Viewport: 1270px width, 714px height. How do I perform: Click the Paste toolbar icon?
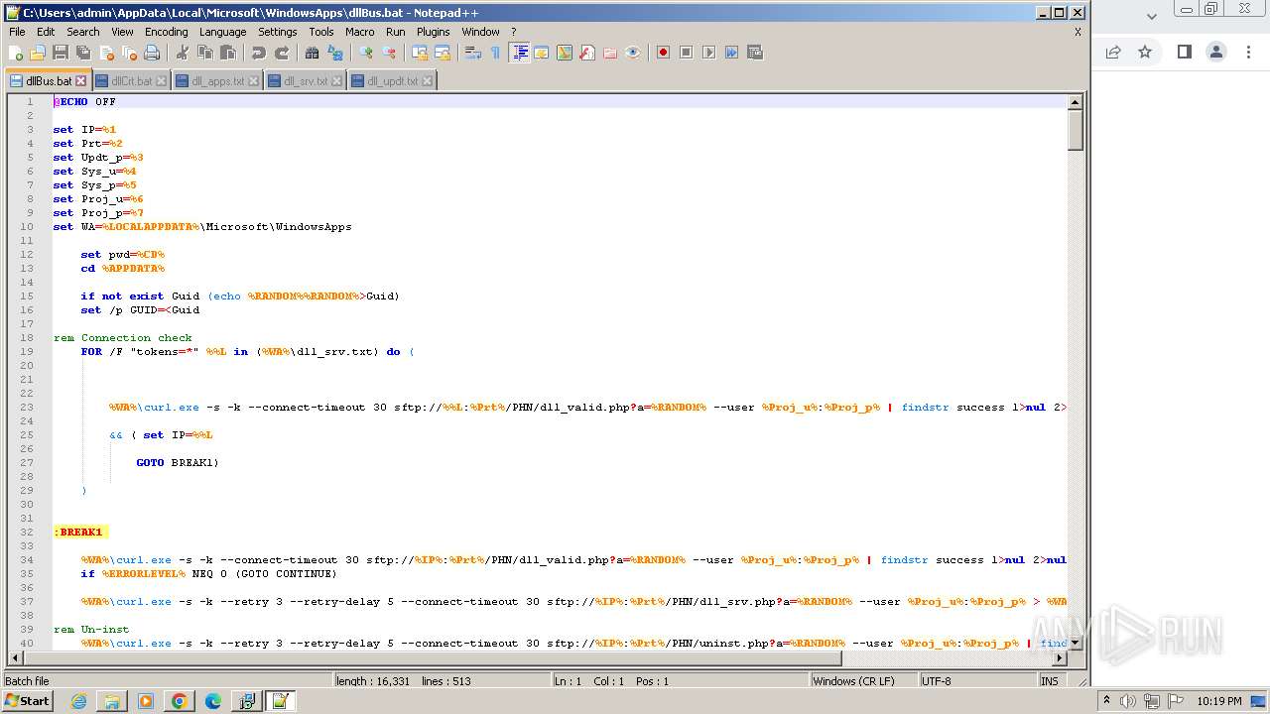click(x=228, y=53)
